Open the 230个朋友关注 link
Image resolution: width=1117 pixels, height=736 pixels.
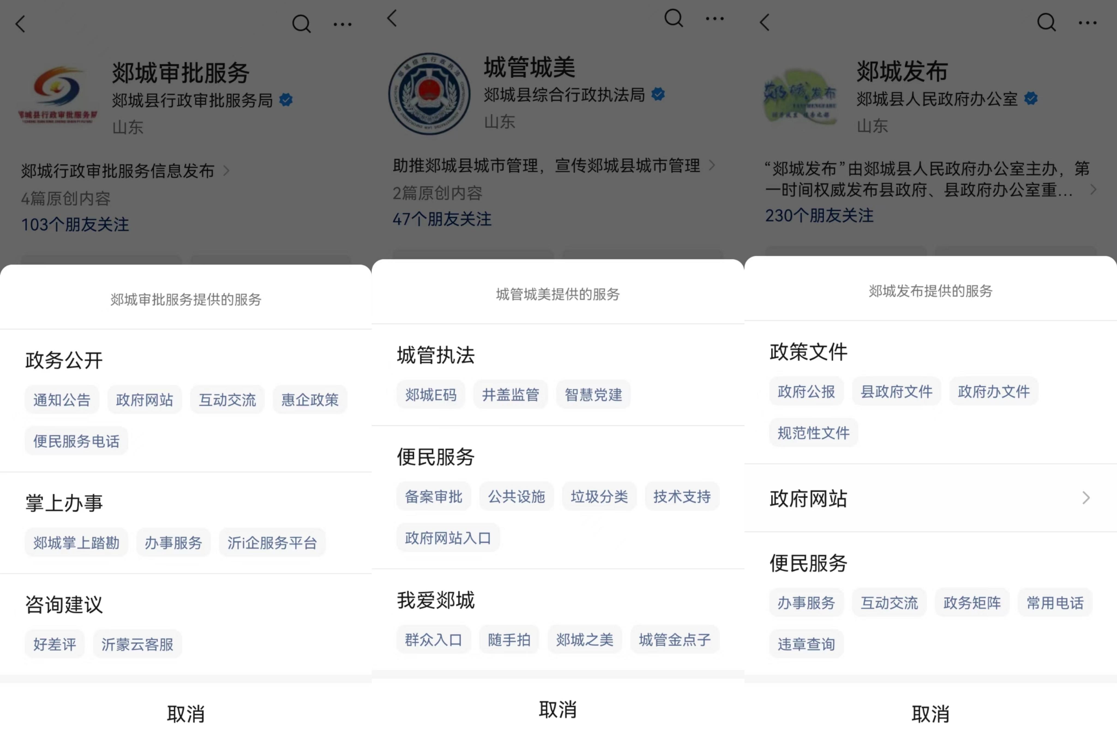click(819, 215)
